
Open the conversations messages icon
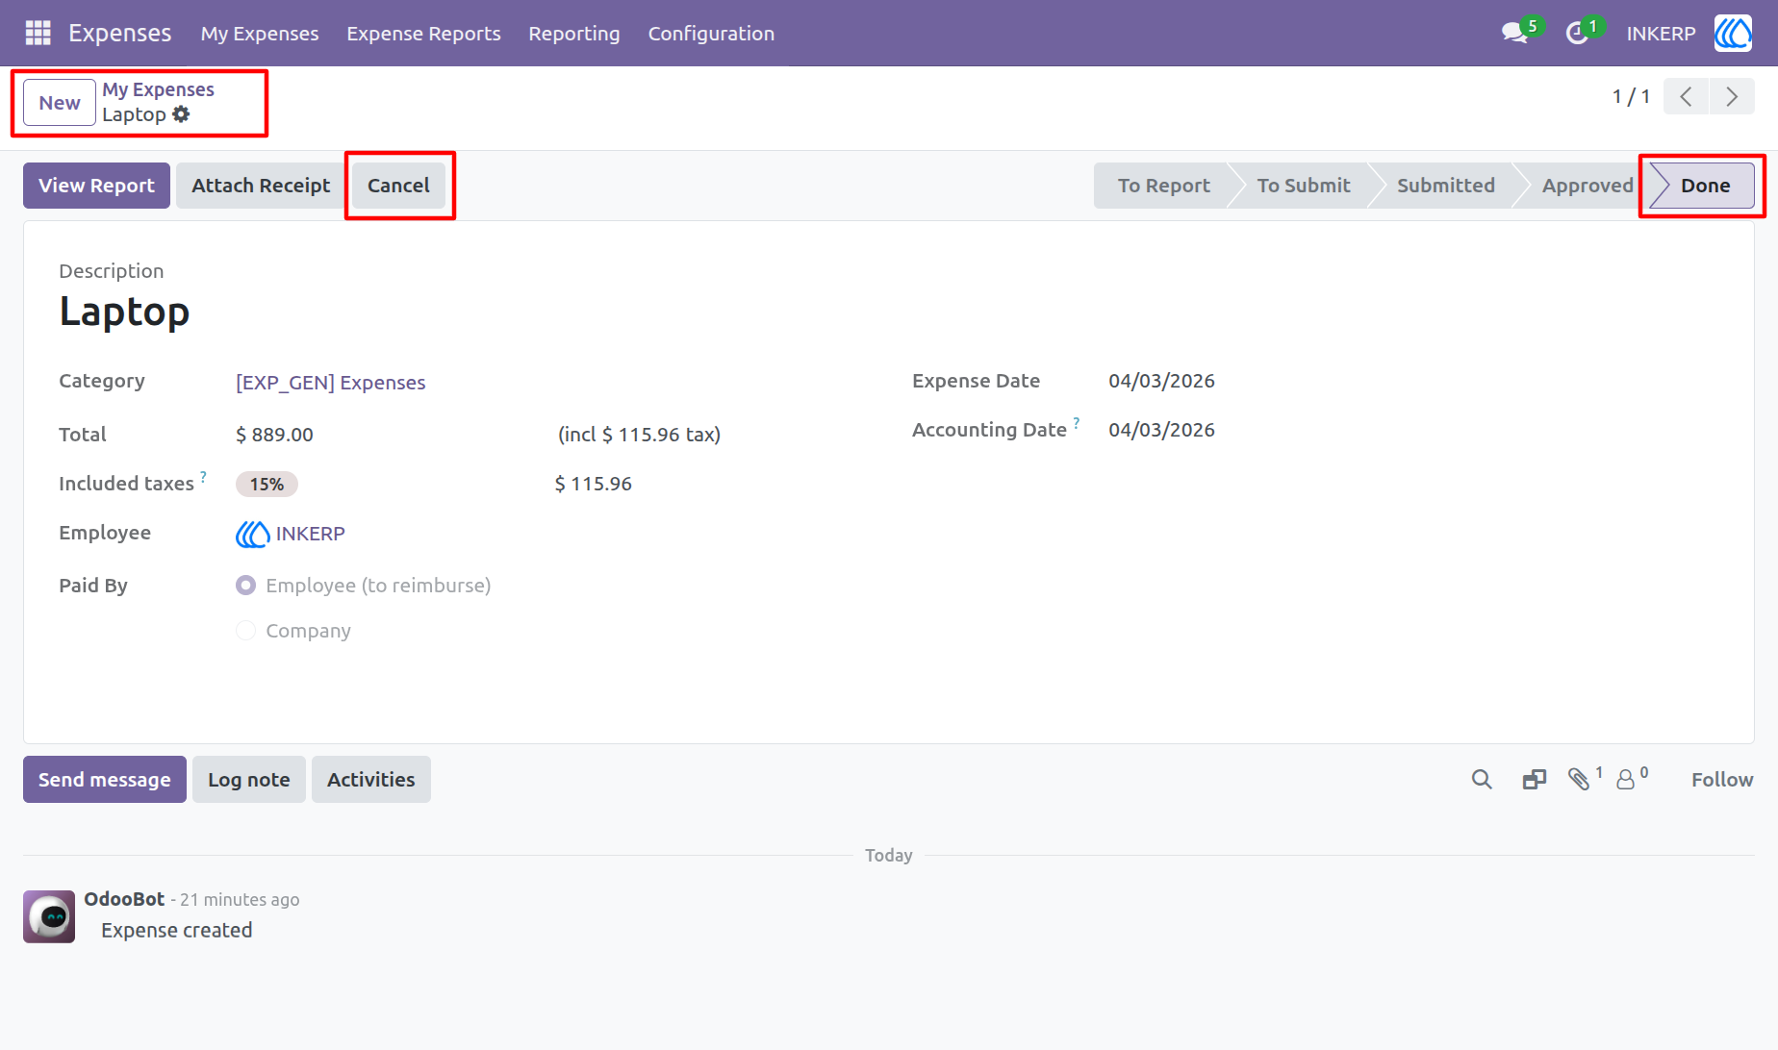(1516, 33)
